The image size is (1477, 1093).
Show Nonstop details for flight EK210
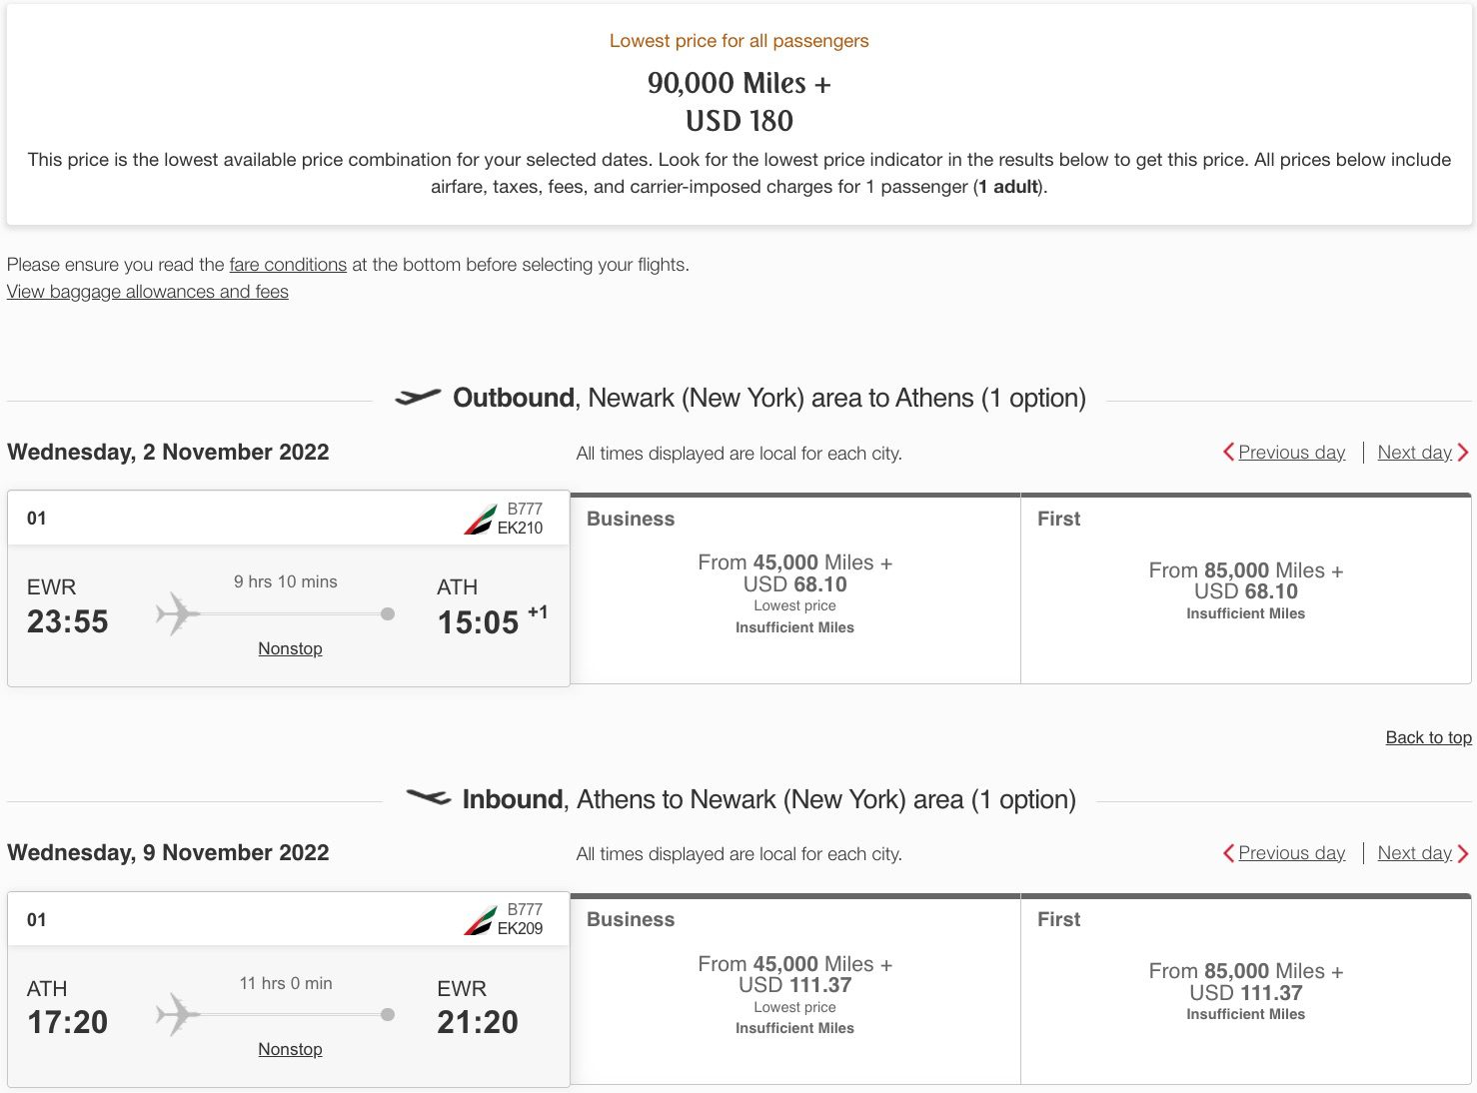tap(290, 648)
